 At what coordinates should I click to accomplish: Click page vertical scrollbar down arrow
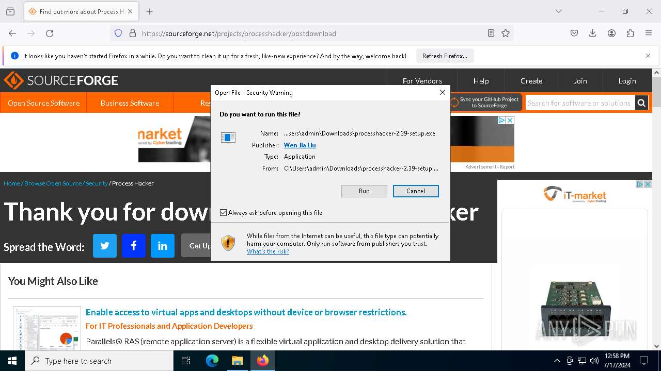click(x=656, y=346)
